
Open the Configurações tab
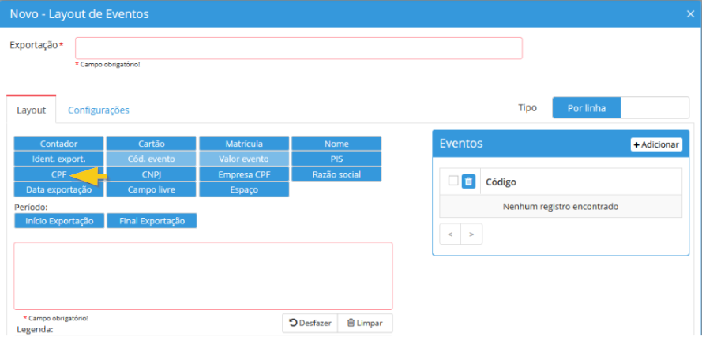pyautogui.click(x=99, y=110)
